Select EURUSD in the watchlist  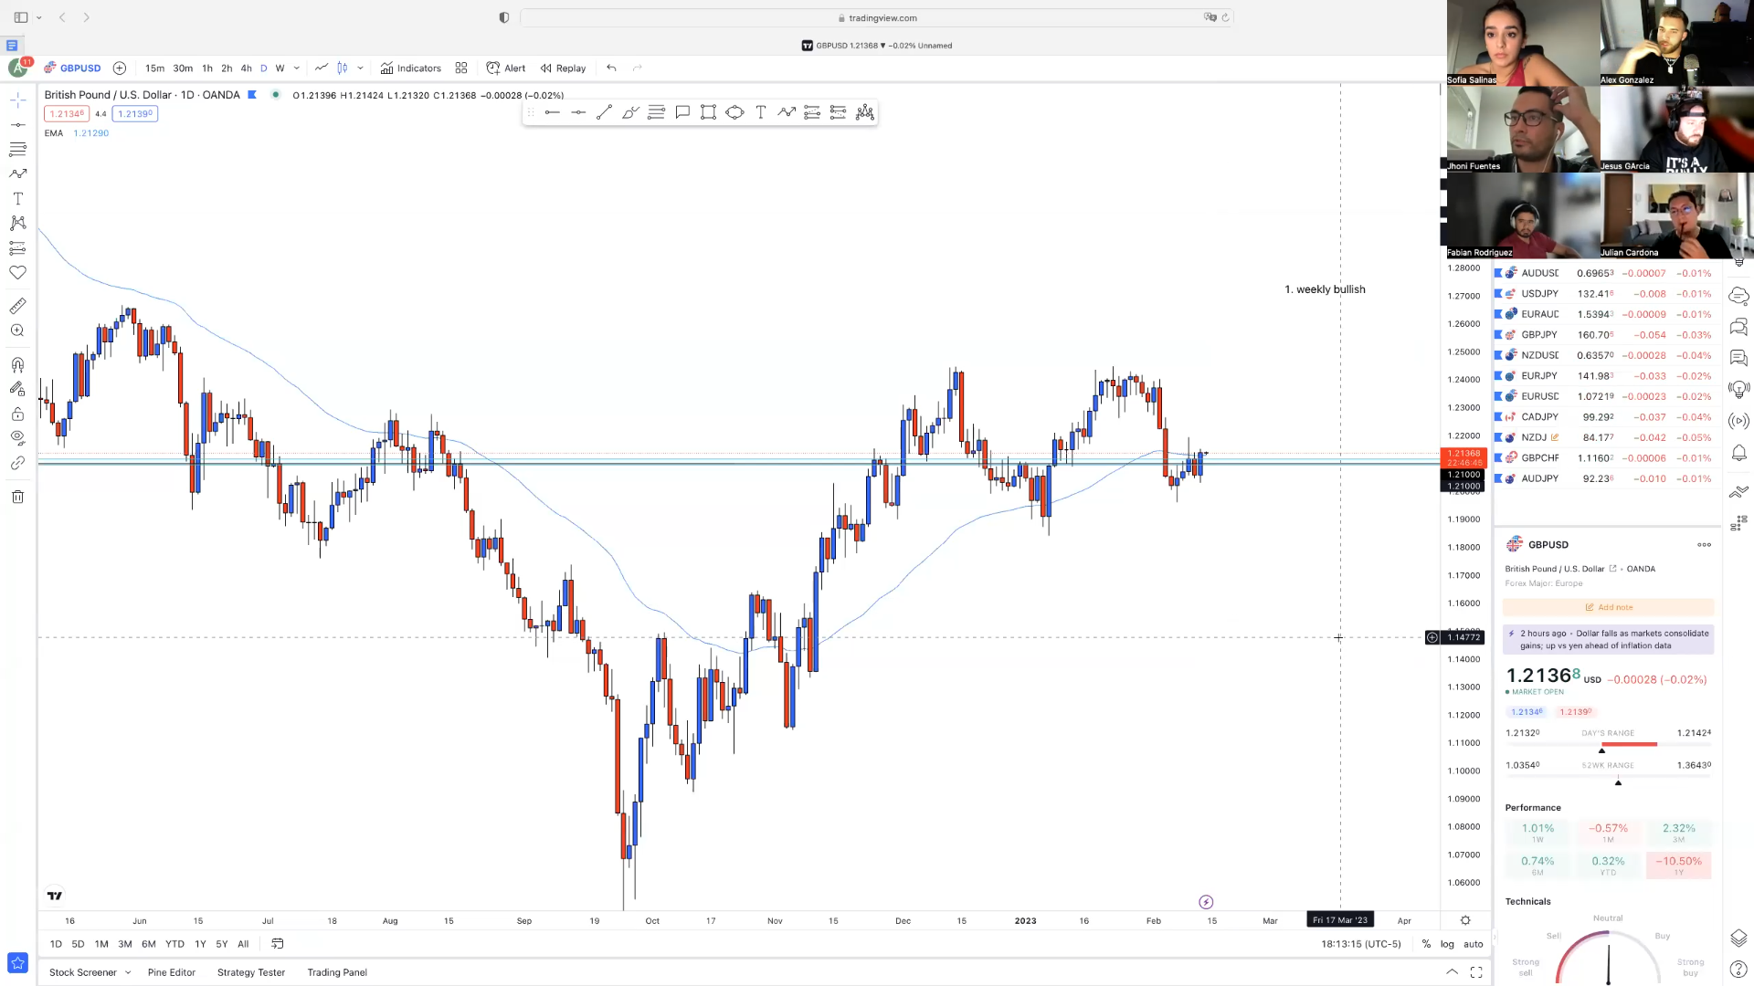tap(1539, 396)
